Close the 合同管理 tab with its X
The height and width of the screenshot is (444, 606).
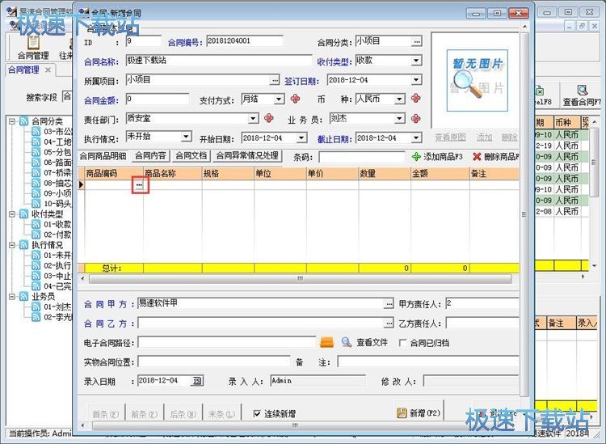pyautogui.click(x=48, y=70)
